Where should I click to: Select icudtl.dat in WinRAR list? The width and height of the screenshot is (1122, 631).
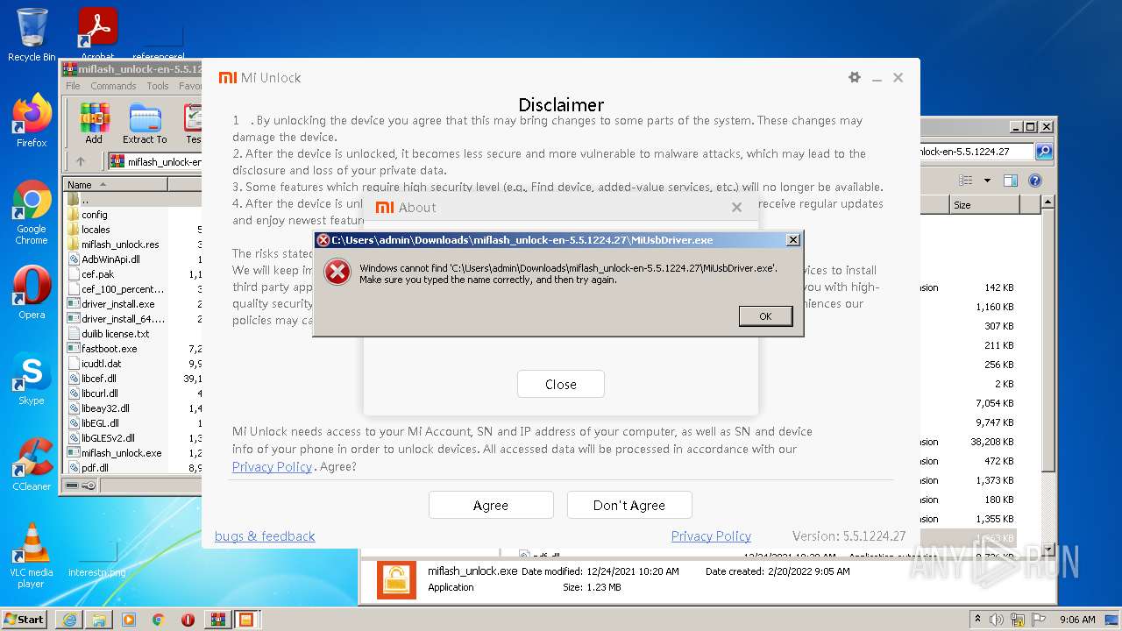point(101,364)
